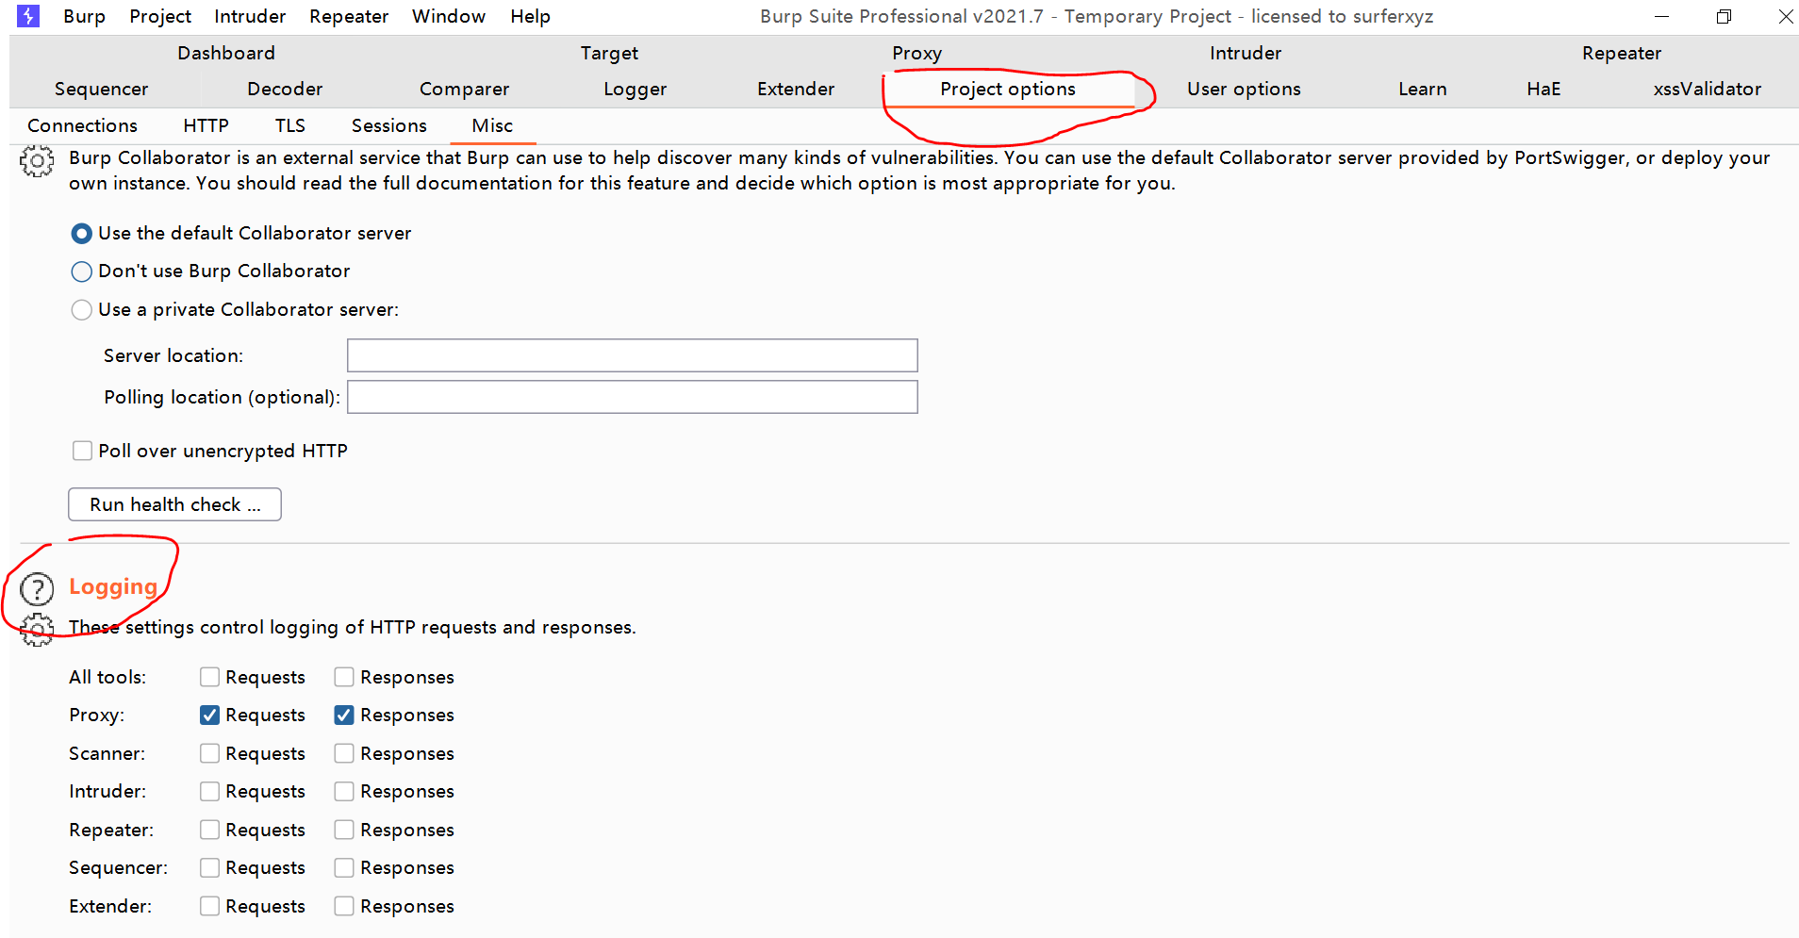Open the Window menu

click(449, 16)
